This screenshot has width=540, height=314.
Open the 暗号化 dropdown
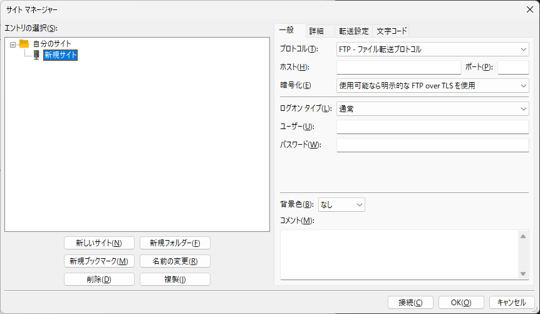432,85
